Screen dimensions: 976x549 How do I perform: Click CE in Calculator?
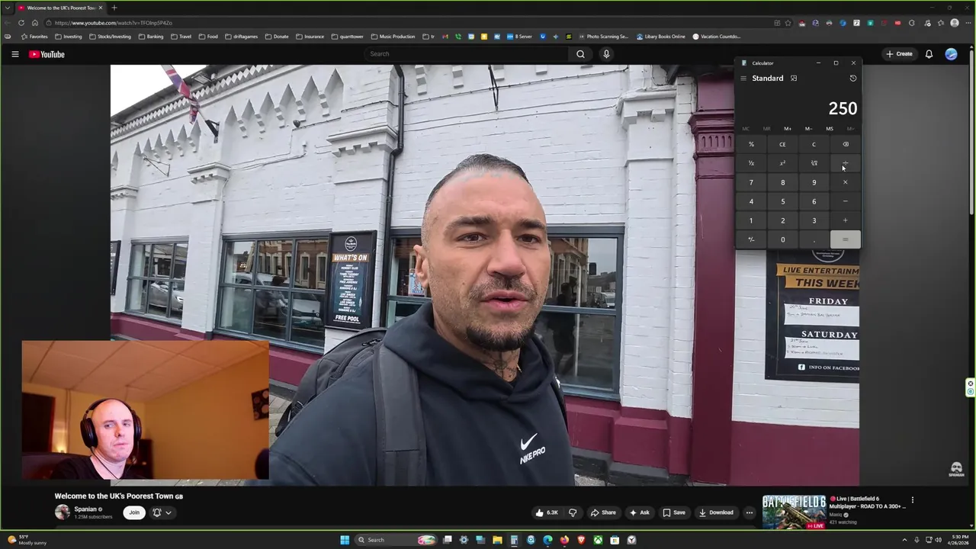[782, 144]
